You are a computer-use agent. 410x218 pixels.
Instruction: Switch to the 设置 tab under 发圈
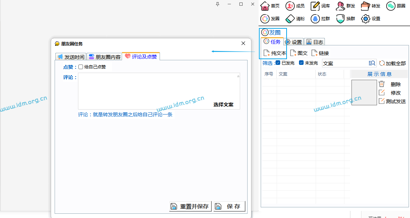[x=294, y=42]
